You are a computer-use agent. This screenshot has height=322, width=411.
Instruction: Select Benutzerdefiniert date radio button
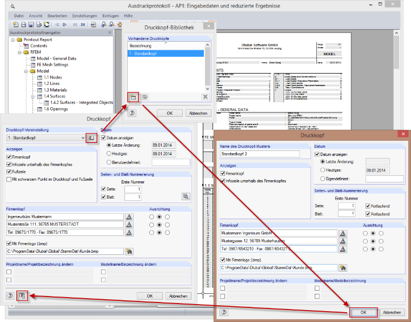tap(109, 162)
